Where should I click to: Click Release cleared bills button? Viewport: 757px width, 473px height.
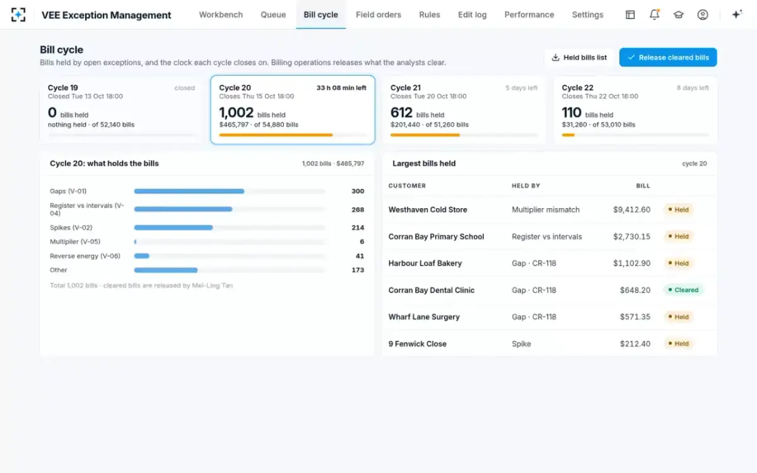click(668, 57)
